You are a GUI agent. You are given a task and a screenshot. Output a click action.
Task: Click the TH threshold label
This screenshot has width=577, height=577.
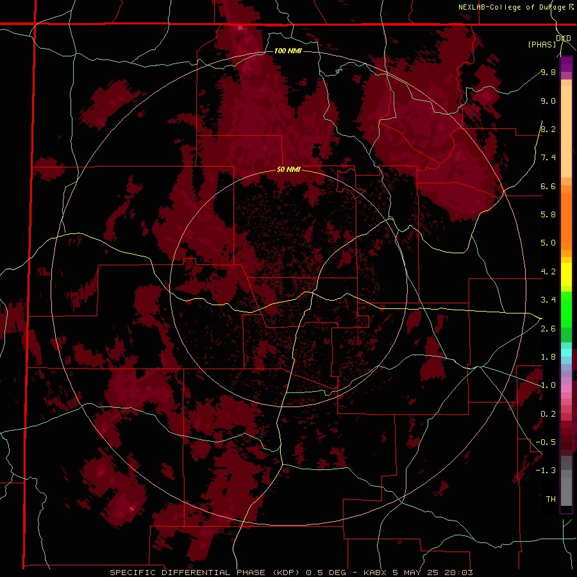(x=551, y=499)
